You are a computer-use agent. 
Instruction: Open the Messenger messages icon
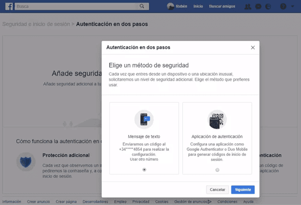tap(258, 7)
